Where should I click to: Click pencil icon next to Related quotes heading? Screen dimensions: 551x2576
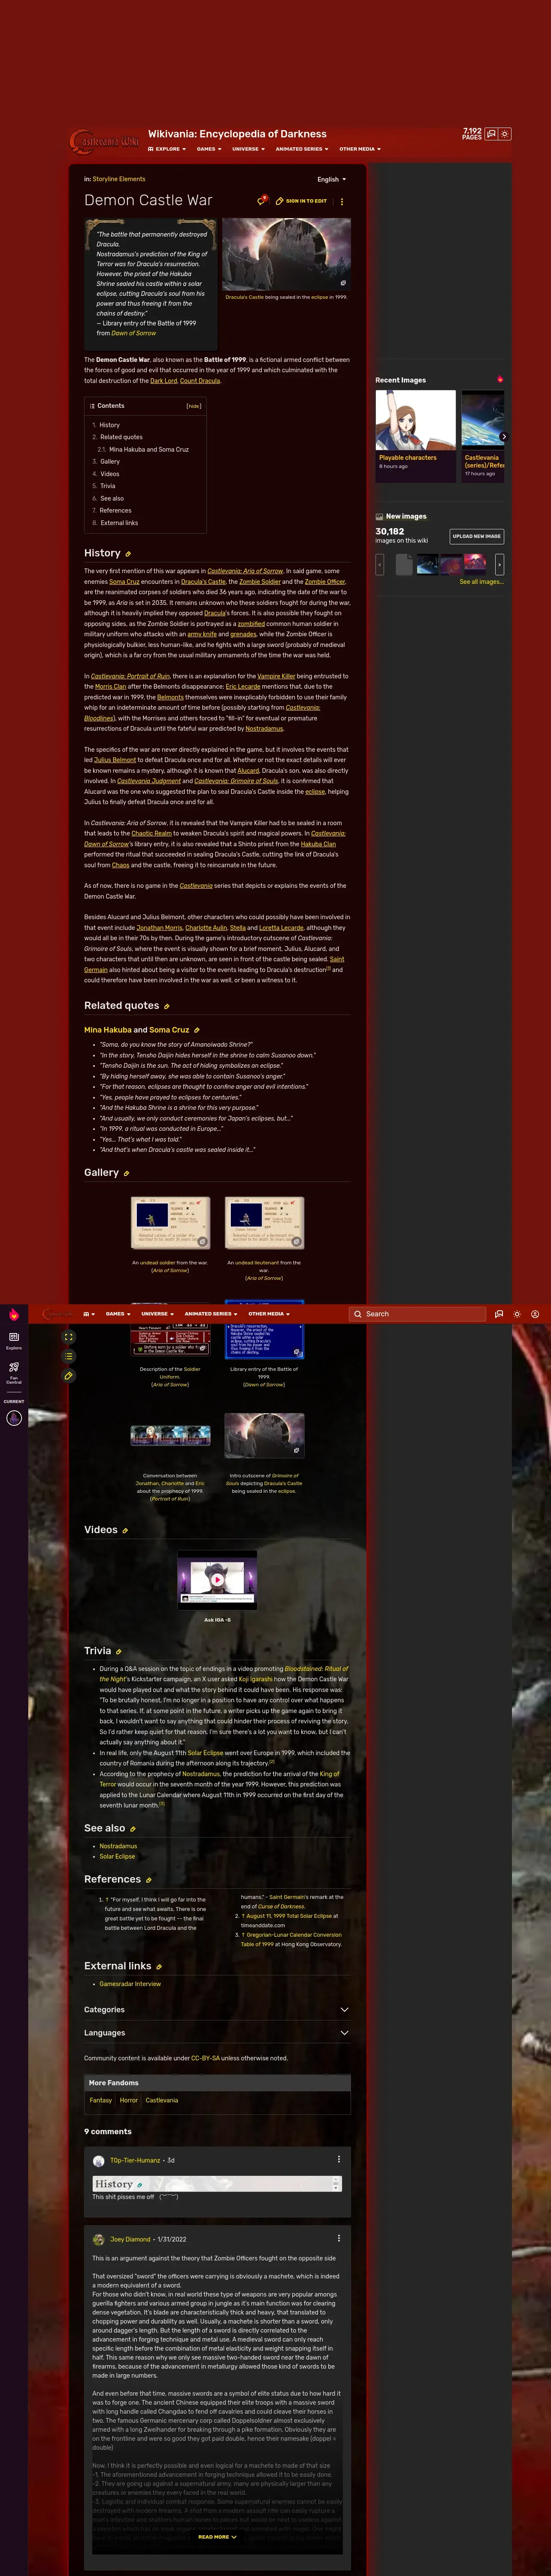166,1006
